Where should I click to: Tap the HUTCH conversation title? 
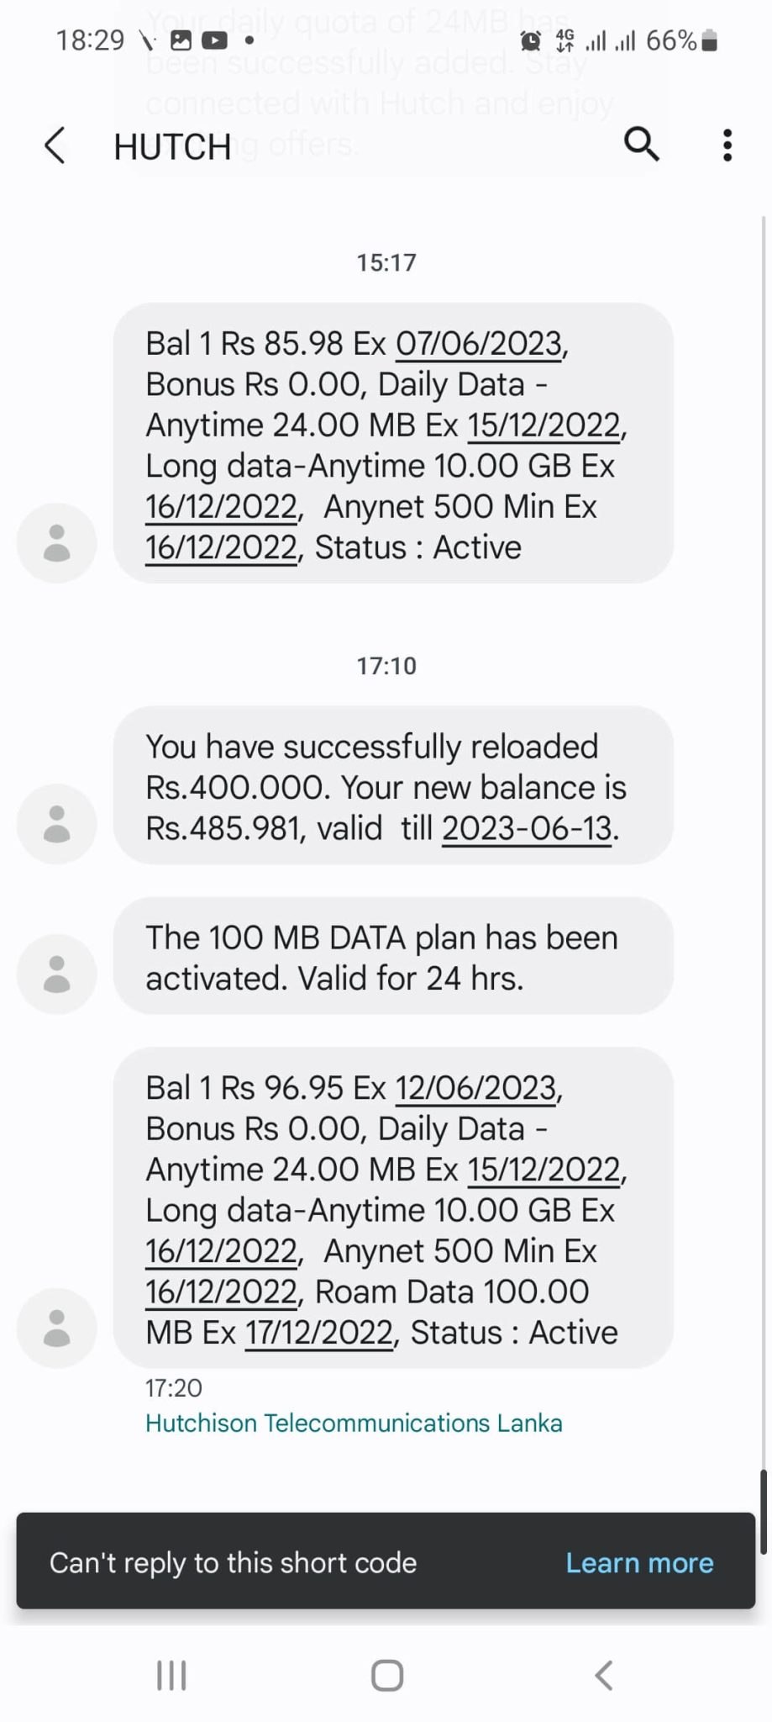tap(172, 147)
